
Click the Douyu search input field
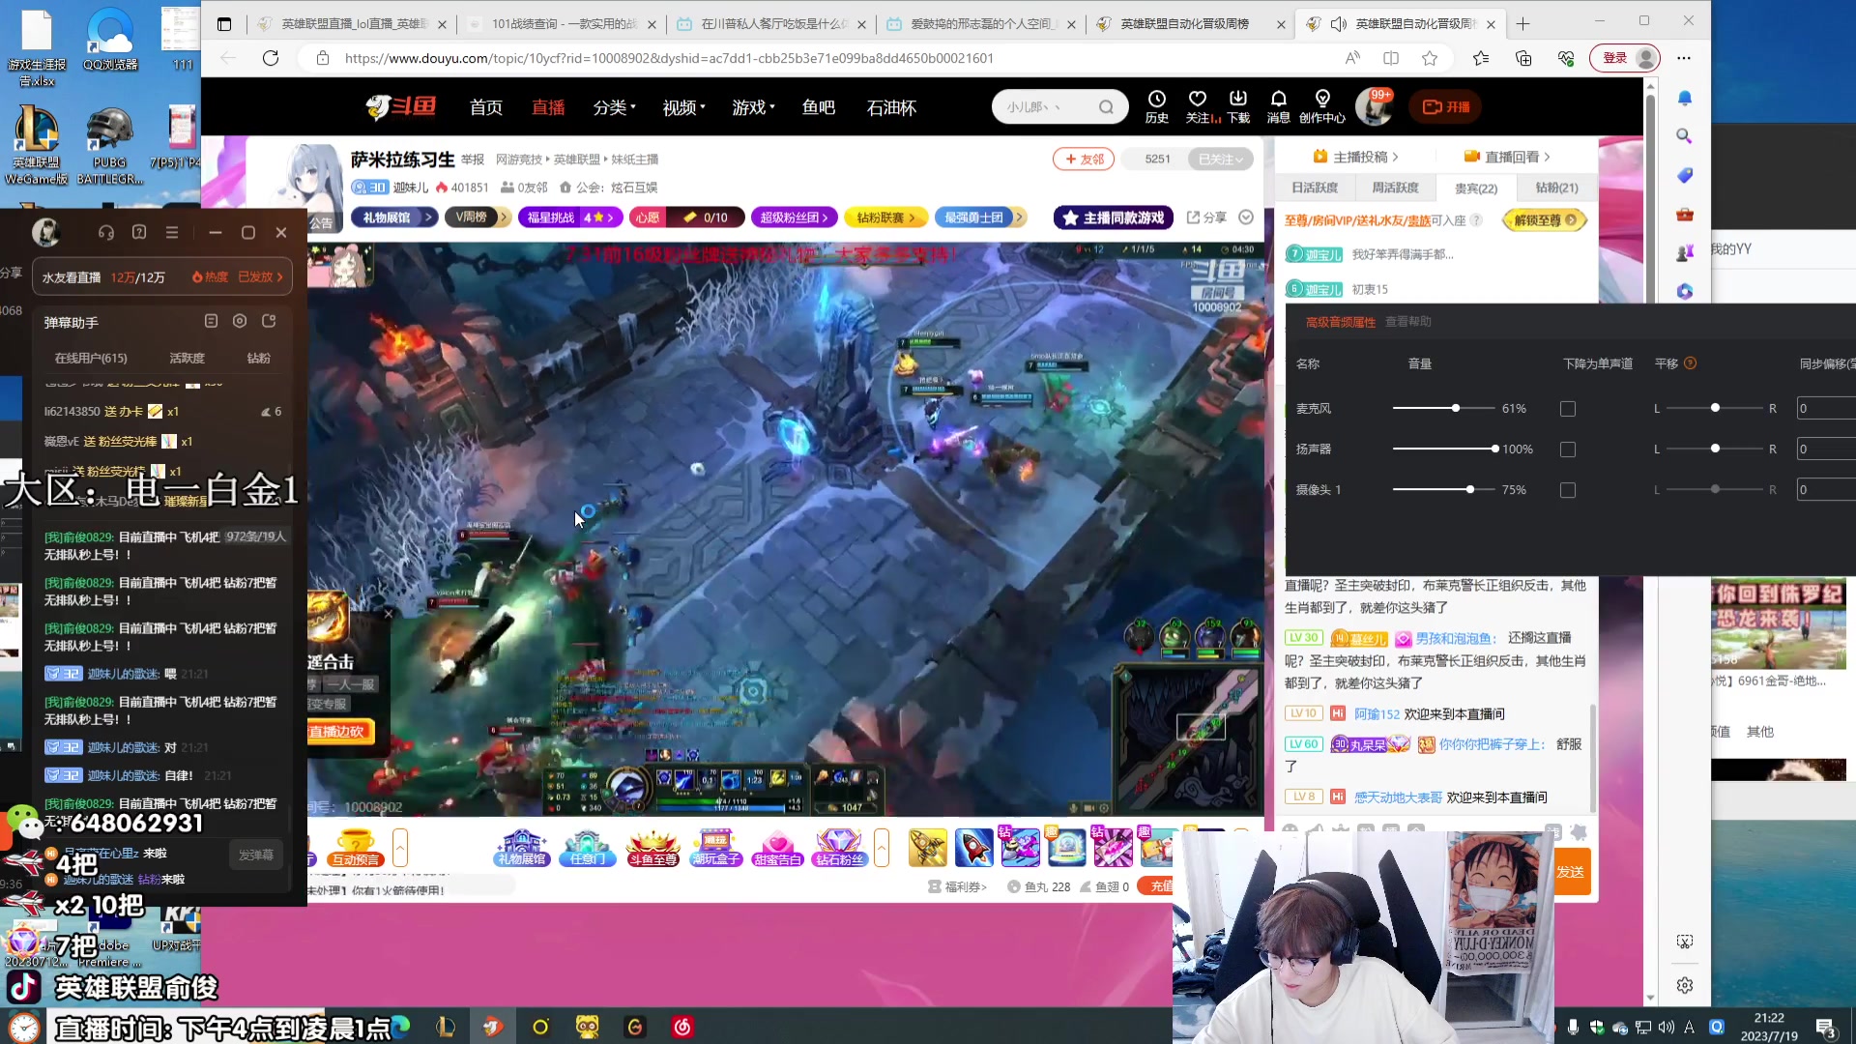[1046, 107]
